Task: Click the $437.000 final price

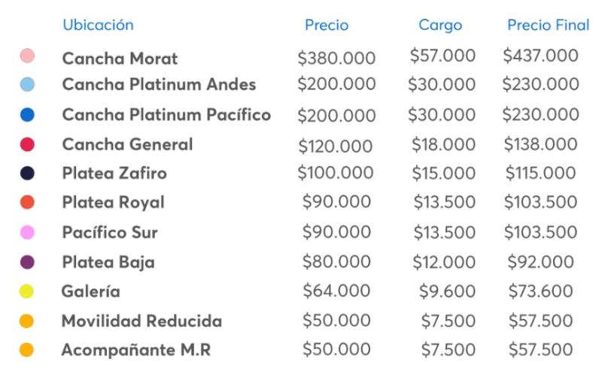Action: [541, 56]
